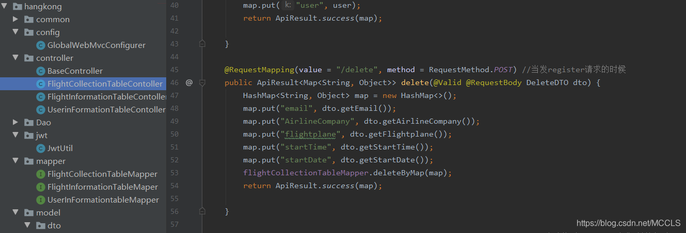Click class icon of GlobalWebMvcConfigurer
Image resolution: width=686 pixels, height=233 pixels.
(x=40, y=45)
